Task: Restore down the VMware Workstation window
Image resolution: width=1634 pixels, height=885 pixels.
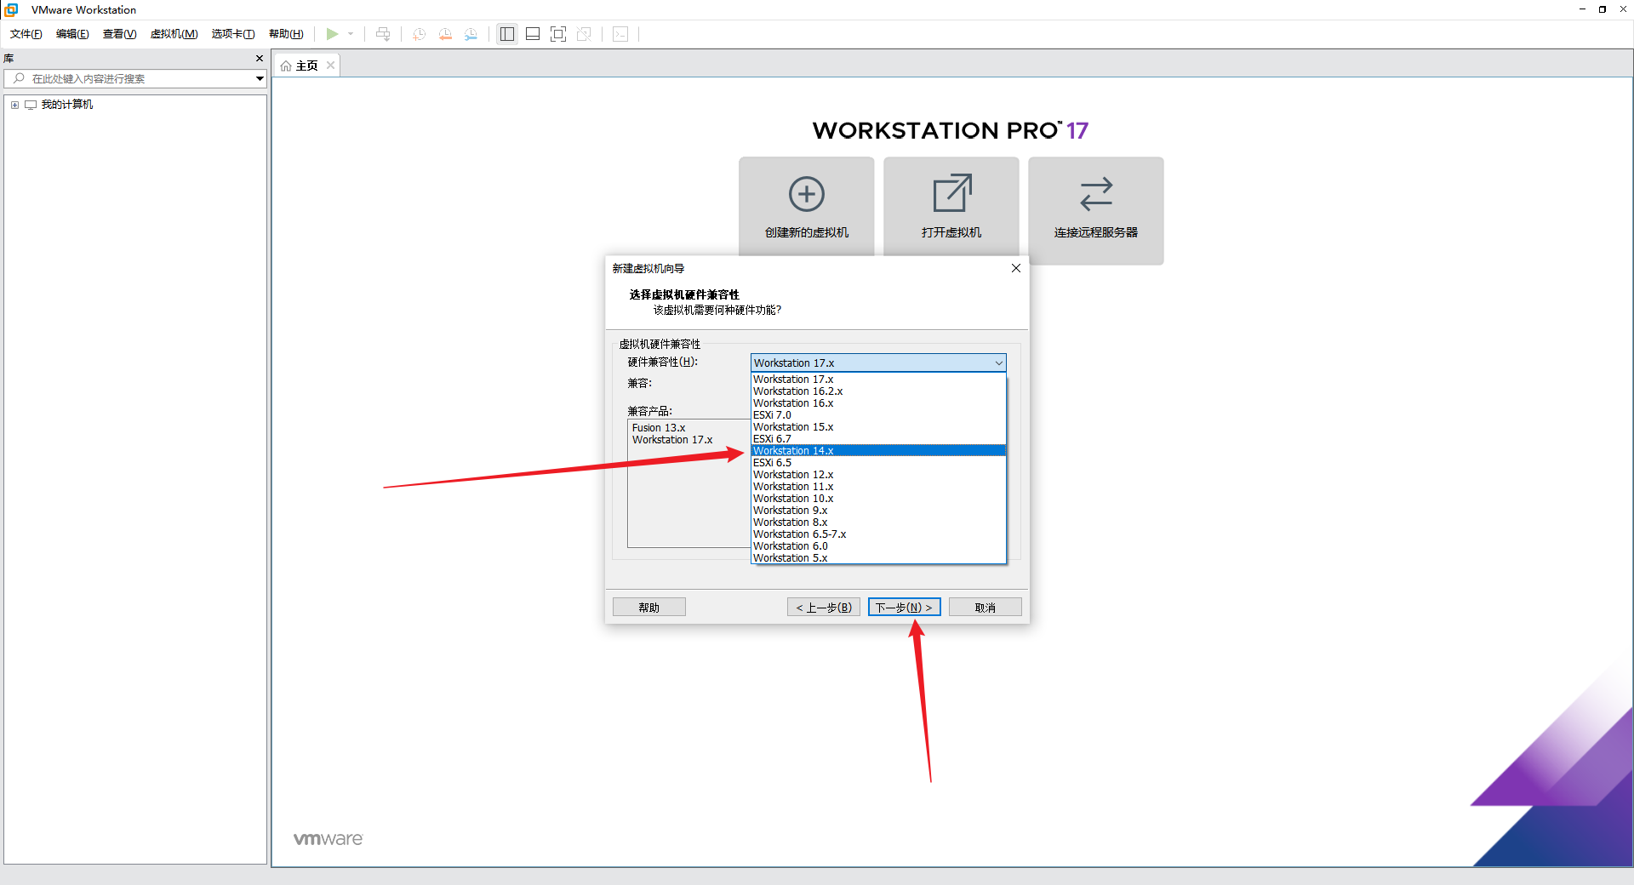Action: click(x=1603, y=9)
